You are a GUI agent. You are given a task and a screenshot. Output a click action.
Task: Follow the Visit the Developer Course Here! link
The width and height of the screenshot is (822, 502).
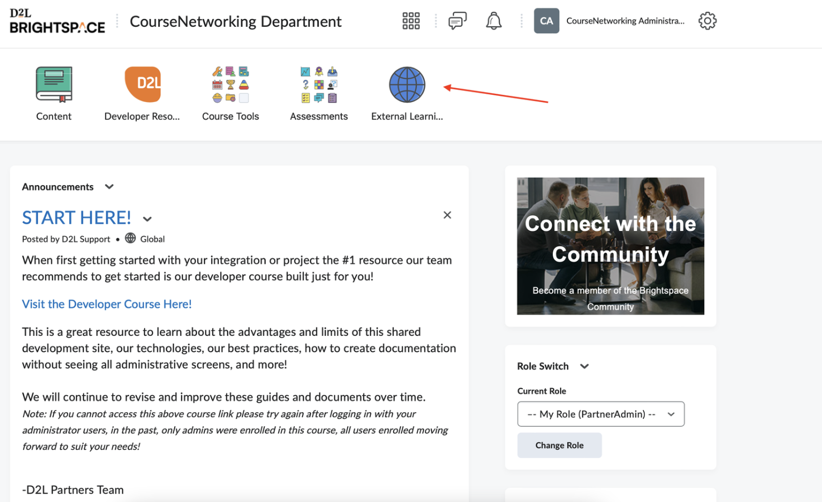click(x=107, y=304)
